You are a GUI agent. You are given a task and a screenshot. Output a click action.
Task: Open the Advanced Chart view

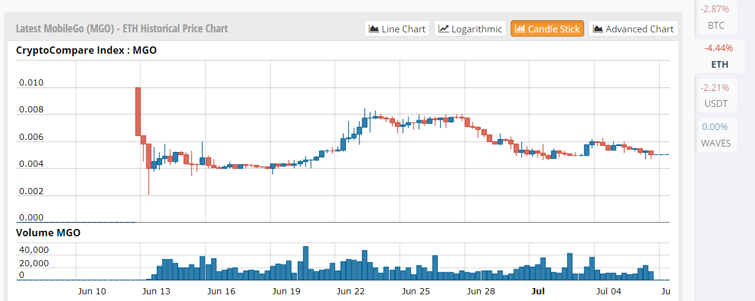tap(633, 29)
